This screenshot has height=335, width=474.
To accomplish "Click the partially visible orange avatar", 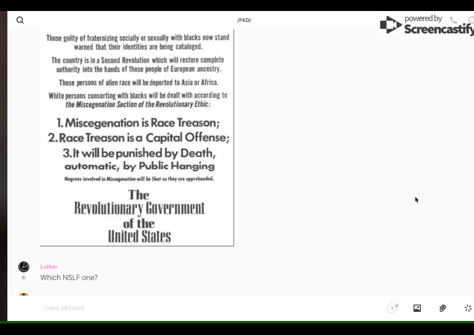I will point(23,294).
